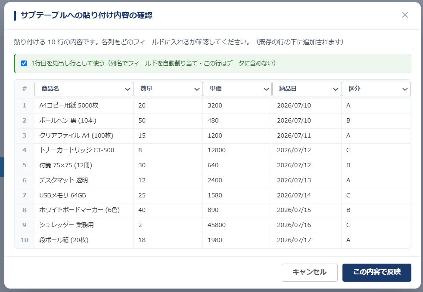Image resolution: width=423 pixels, height=292 pixels.
Task: Click row number 10 in the table
Action: [x=24, y=240]
